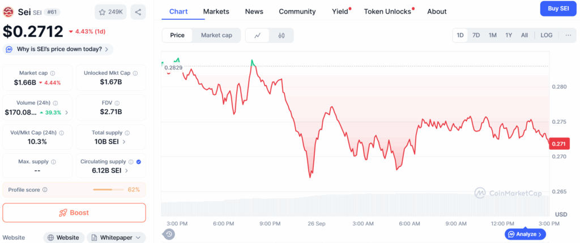The image size is (580, 243).
Task: Go to the Token Unlocks tab
Action: coord(388,11)
